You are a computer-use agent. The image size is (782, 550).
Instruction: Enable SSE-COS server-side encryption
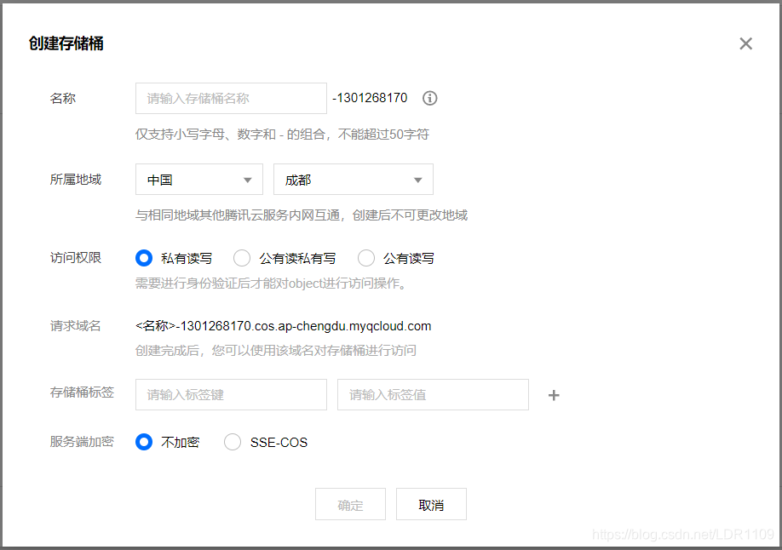click(232, 442)
